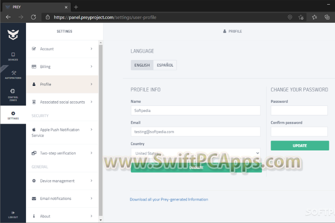Click the Profile person icon in settings list
Image resolution: width=335 pixels, height=223 pixels.
34,84
